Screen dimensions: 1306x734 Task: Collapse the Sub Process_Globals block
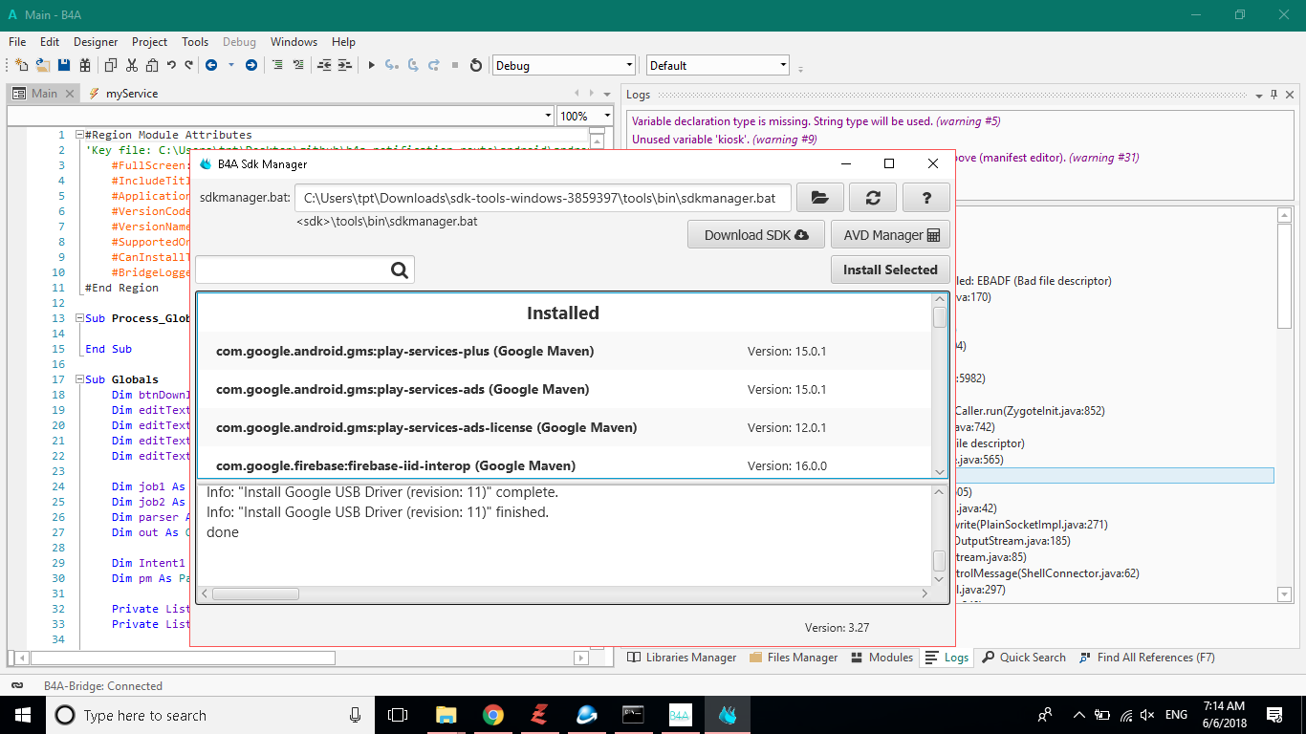click(79, 318)
